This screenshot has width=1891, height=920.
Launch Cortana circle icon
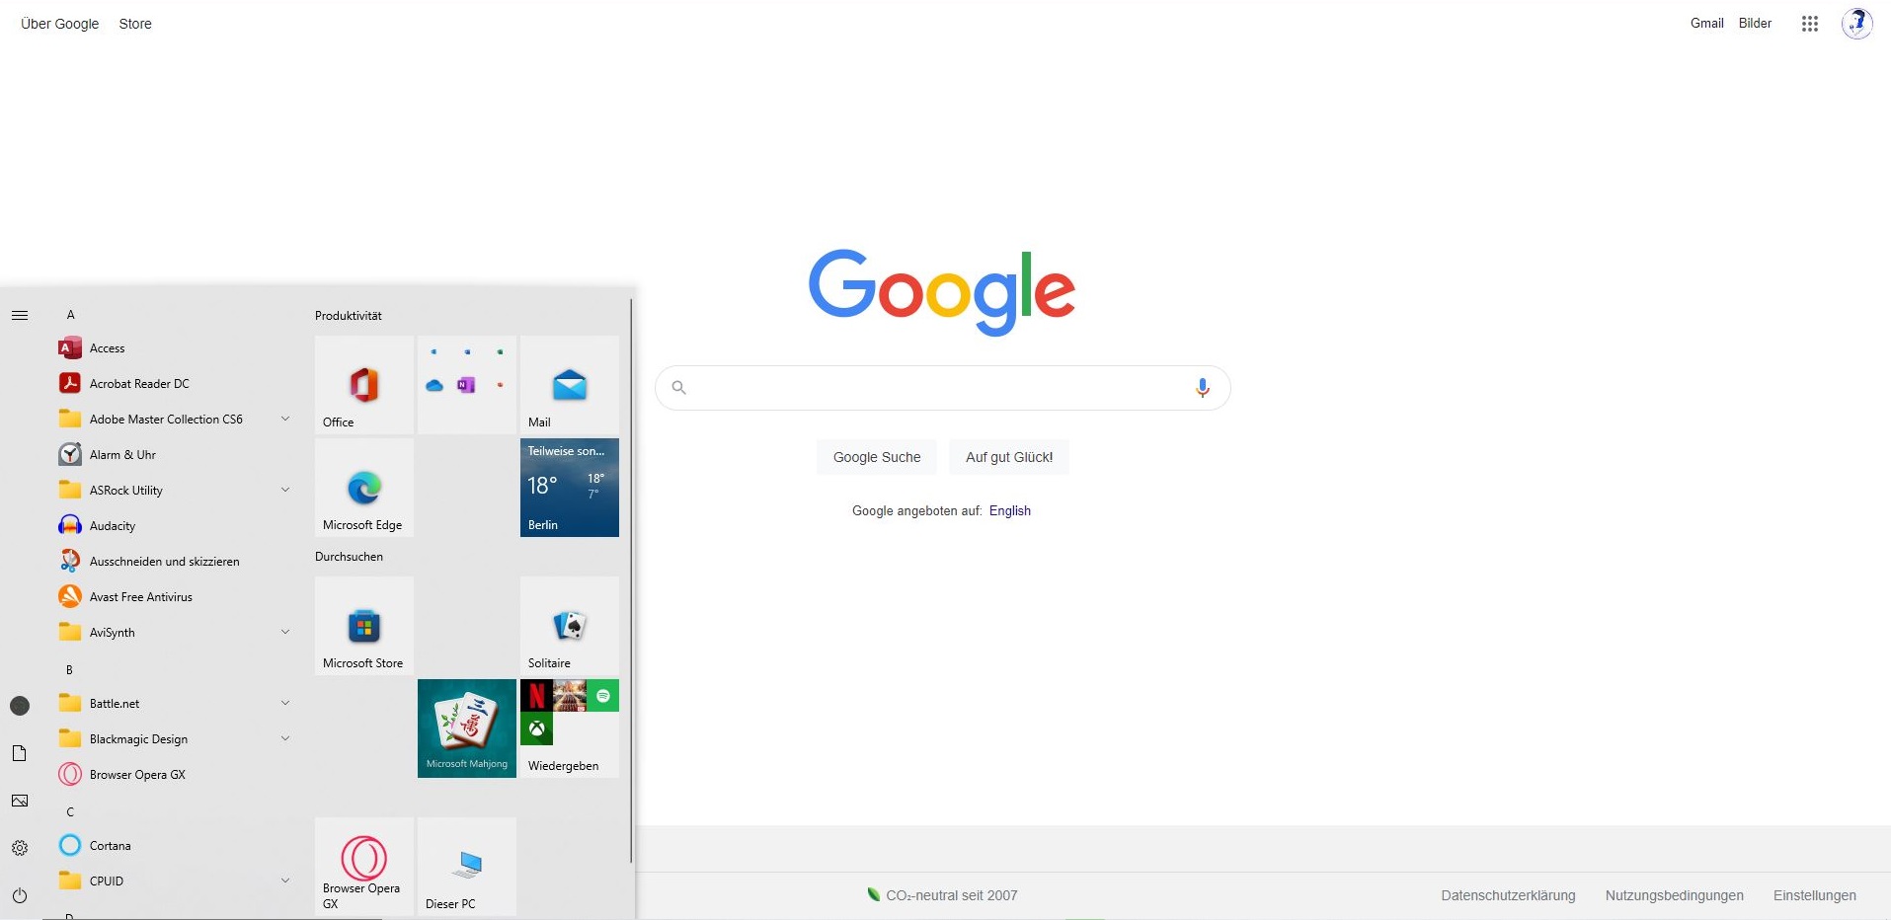(x=70, y=846)
